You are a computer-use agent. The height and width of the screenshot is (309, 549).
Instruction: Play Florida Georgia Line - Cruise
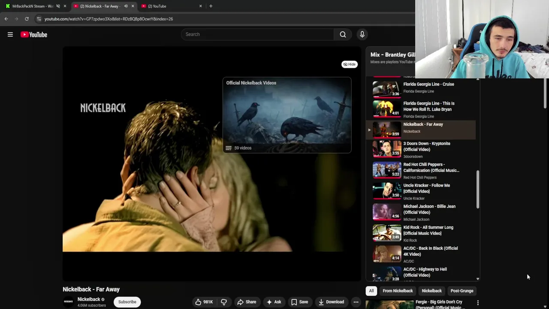(x=421, y=88)
